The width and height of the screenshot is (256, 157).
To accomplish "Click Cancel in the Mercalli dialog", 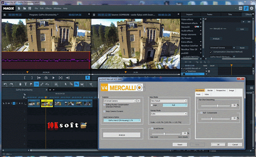I will (235, 145).
